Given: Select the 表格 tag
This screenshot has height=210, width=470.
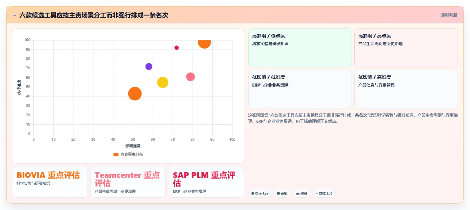Looking at the screenshot, I should 282,193.
